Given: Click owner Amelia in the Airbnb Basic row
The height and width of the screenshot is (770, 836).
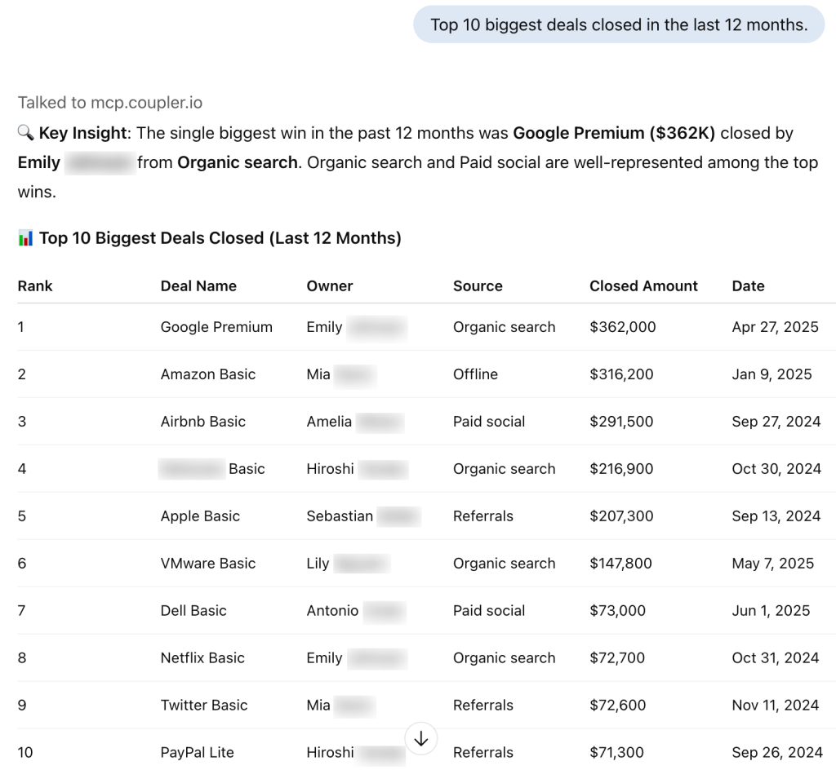Looking at the screenshot, I should 329,422.
